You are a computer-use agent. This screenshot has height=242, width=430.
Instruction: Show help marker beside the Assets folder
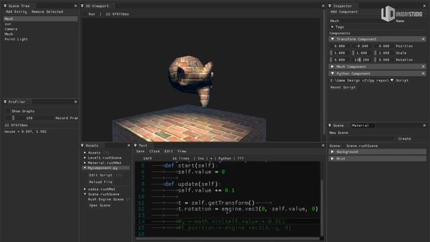point(106,153)
